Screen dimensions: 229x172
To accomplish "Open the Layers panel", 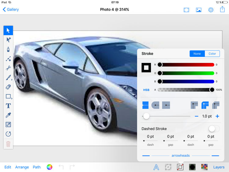I will pyautogui.click(x=219, y=167).
